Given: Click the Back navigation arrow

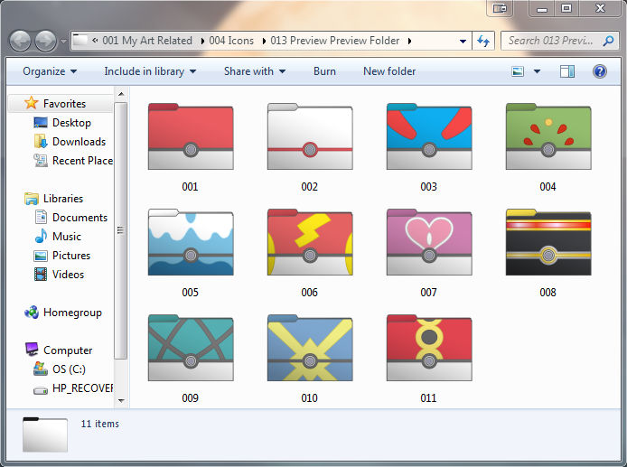Looking at the screenshot, I should pos(20,41).
